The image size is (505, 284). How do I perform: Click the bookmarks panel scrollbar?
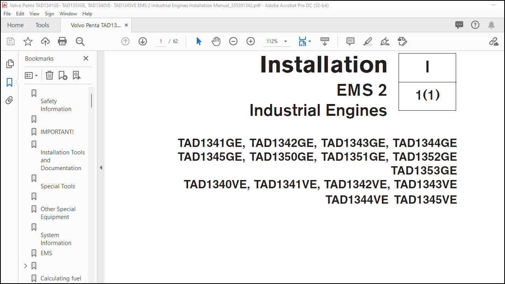click(x=91, y=100)
